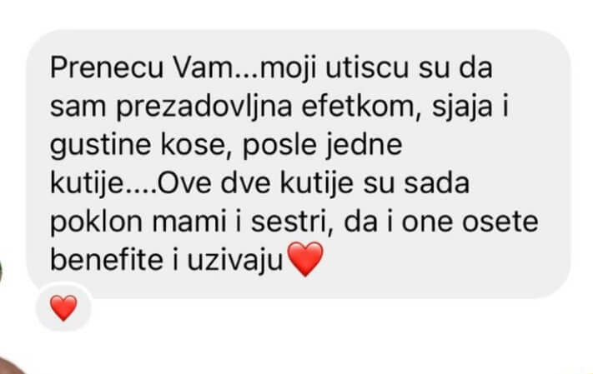
Task: Click the word "gustine" in the message
Action: tap(101, 146)
